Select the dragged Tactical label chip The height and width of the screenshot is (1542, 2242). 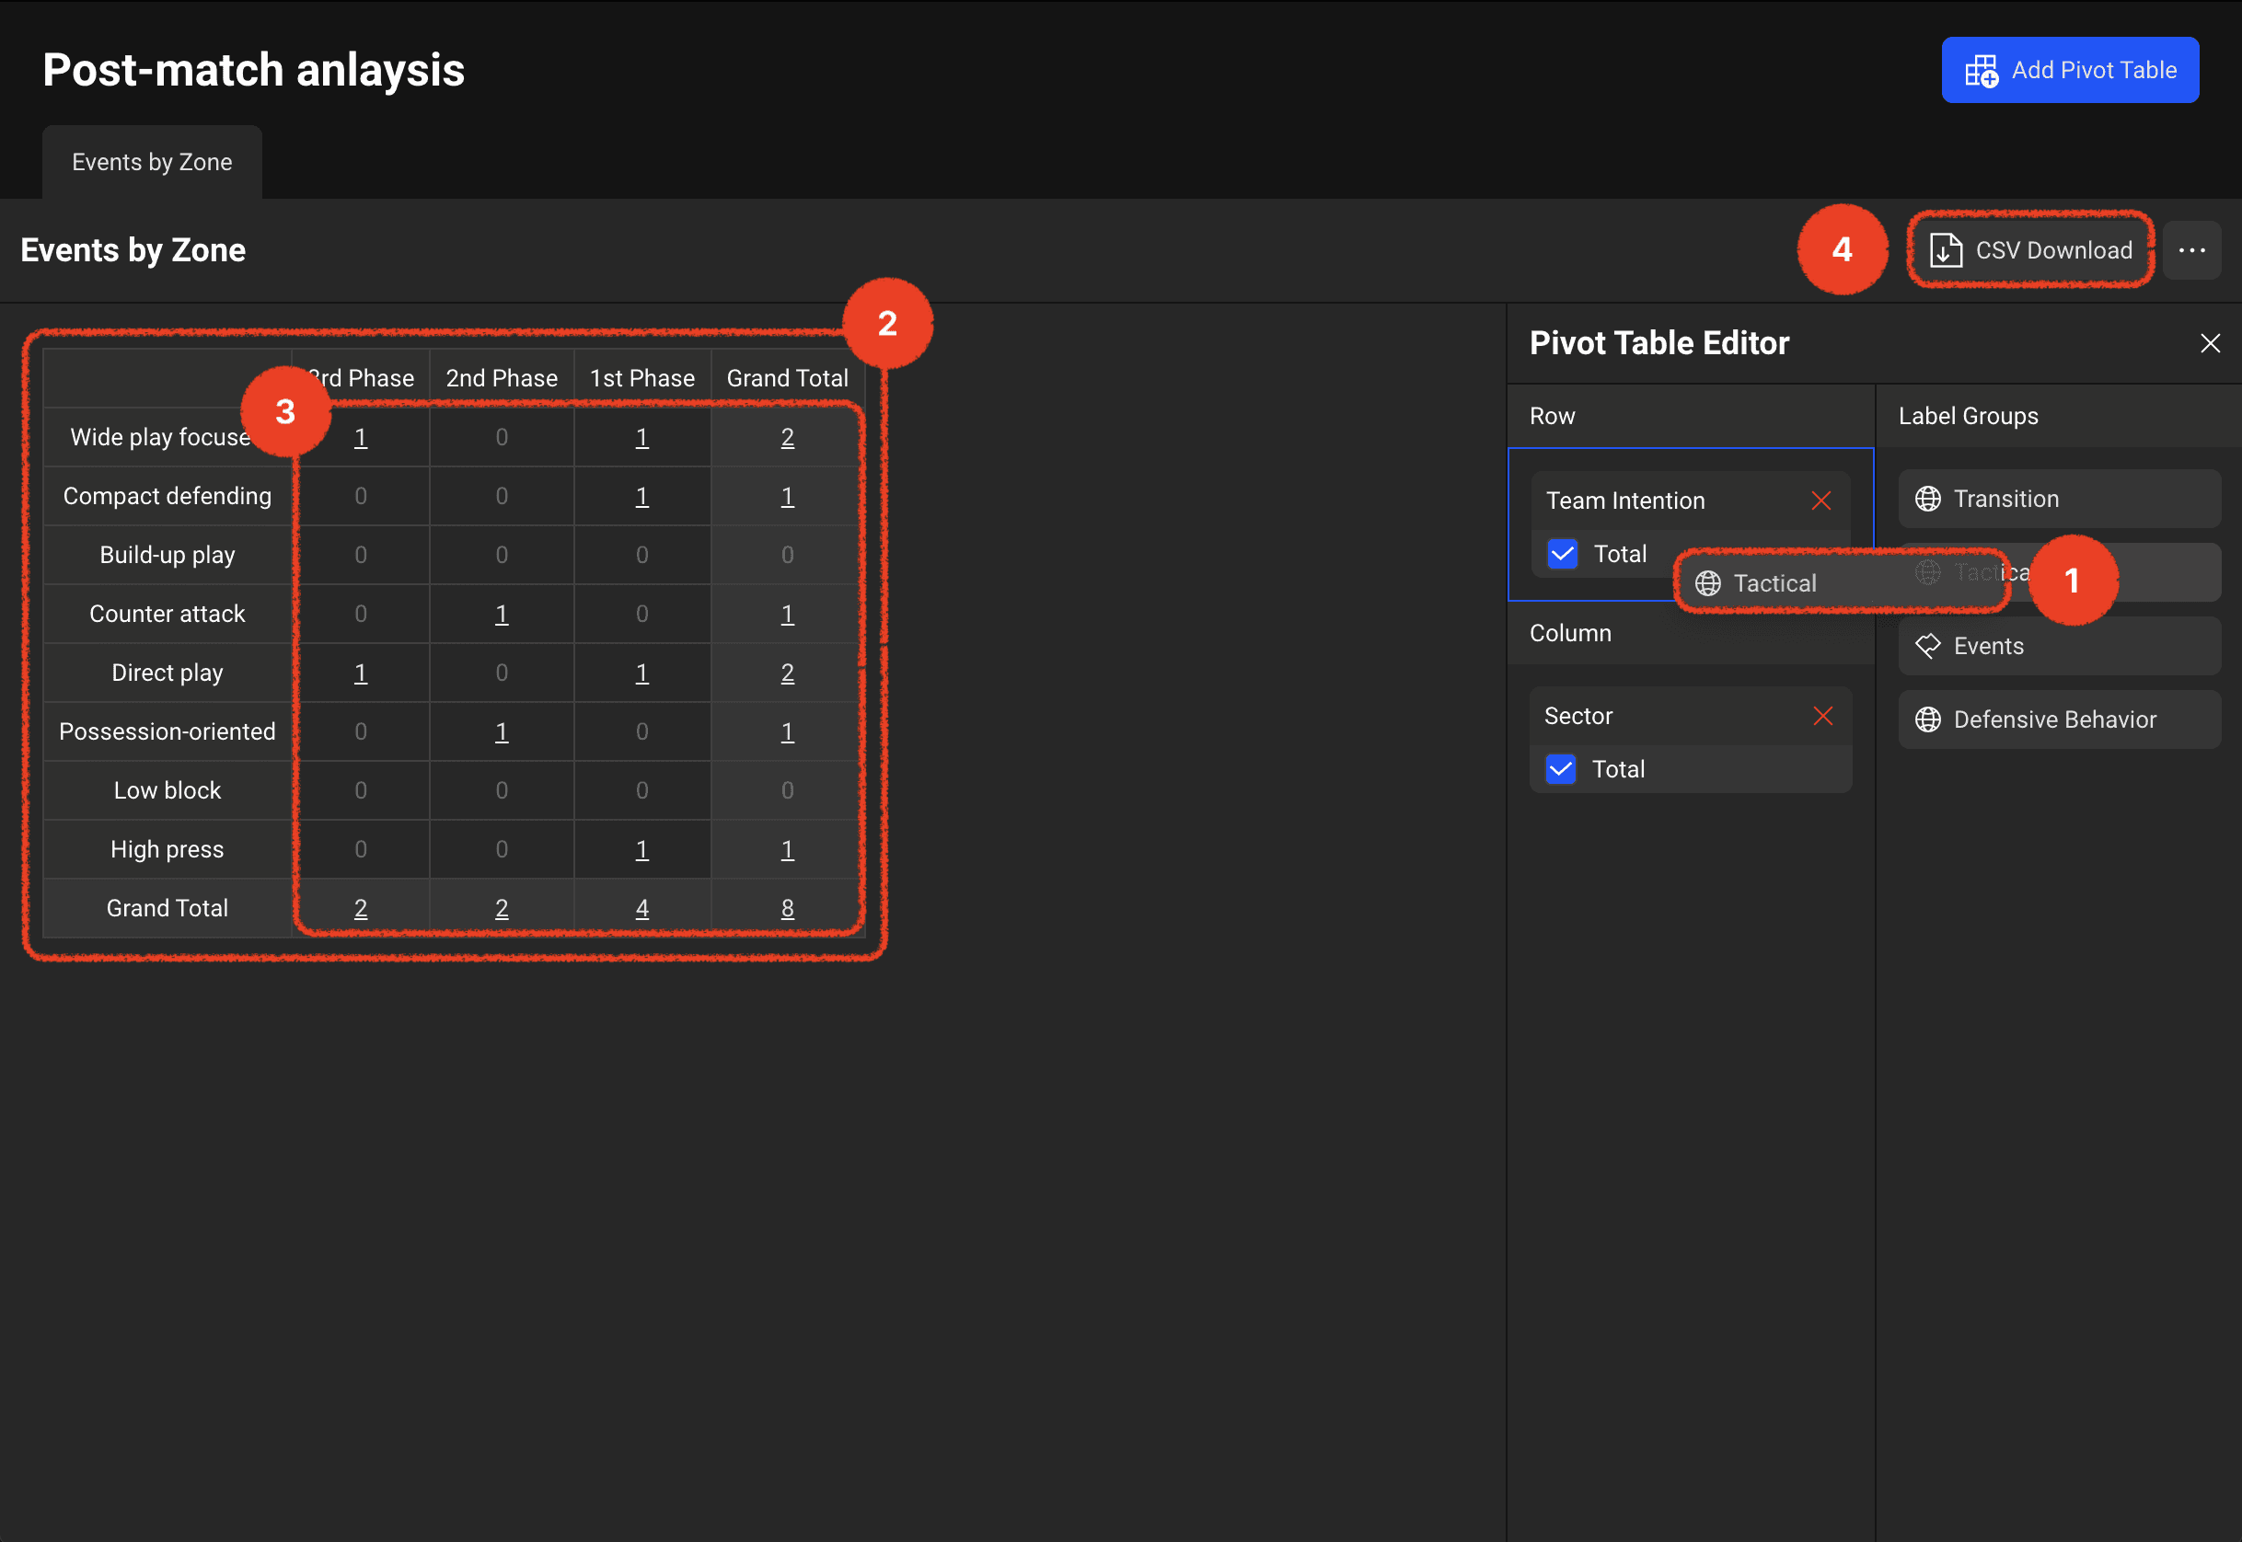(x=1774, y=583)
